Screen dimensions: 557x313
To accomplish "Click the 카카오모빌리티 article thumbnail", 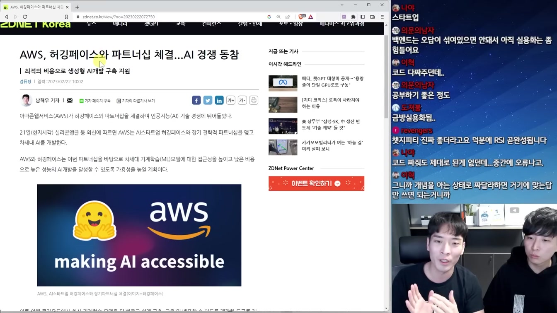I will pyautogui.click(x=283, y=147).
